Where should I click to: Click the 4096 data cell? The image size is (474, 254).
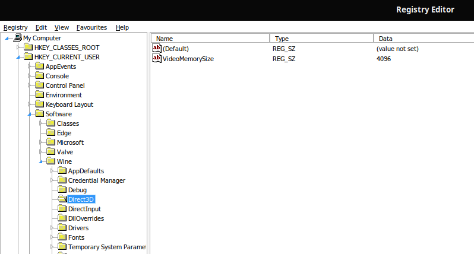click(x=384, y=59)
